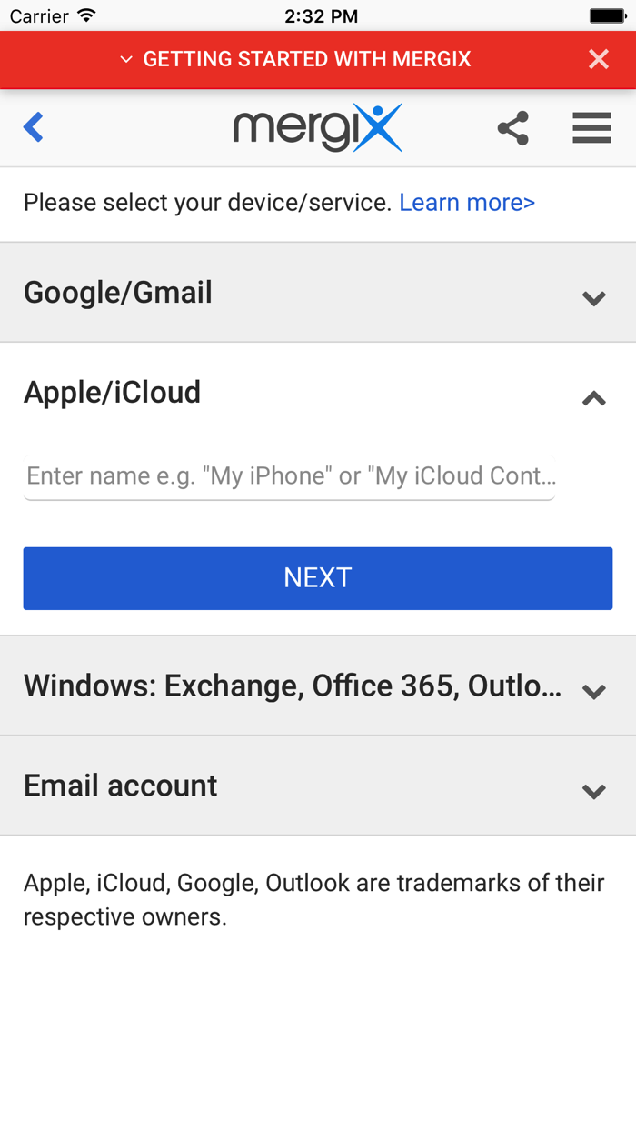The height and width of the screenshot is (1131, 636).
Task: Open the hamburger menu icon
Action: (x=591, y=128)
